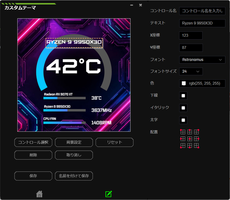Open the green edit theme icon
This screenshot has width=230, height=200.
click(109, 194)
